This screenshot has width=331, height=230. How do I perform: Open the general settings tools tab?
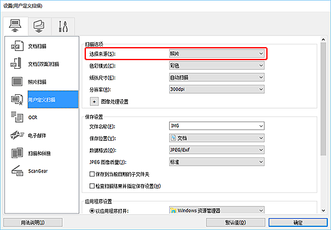pyautogui.click(x=63, y=26)
